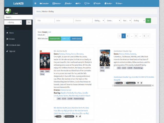
Task: Click cart icon under Zombieland release
Action: (x=138, y=83)
